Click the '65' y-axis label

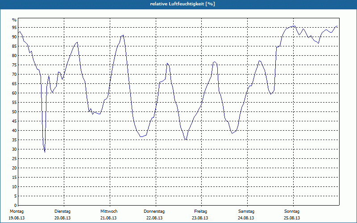(14, 84)
